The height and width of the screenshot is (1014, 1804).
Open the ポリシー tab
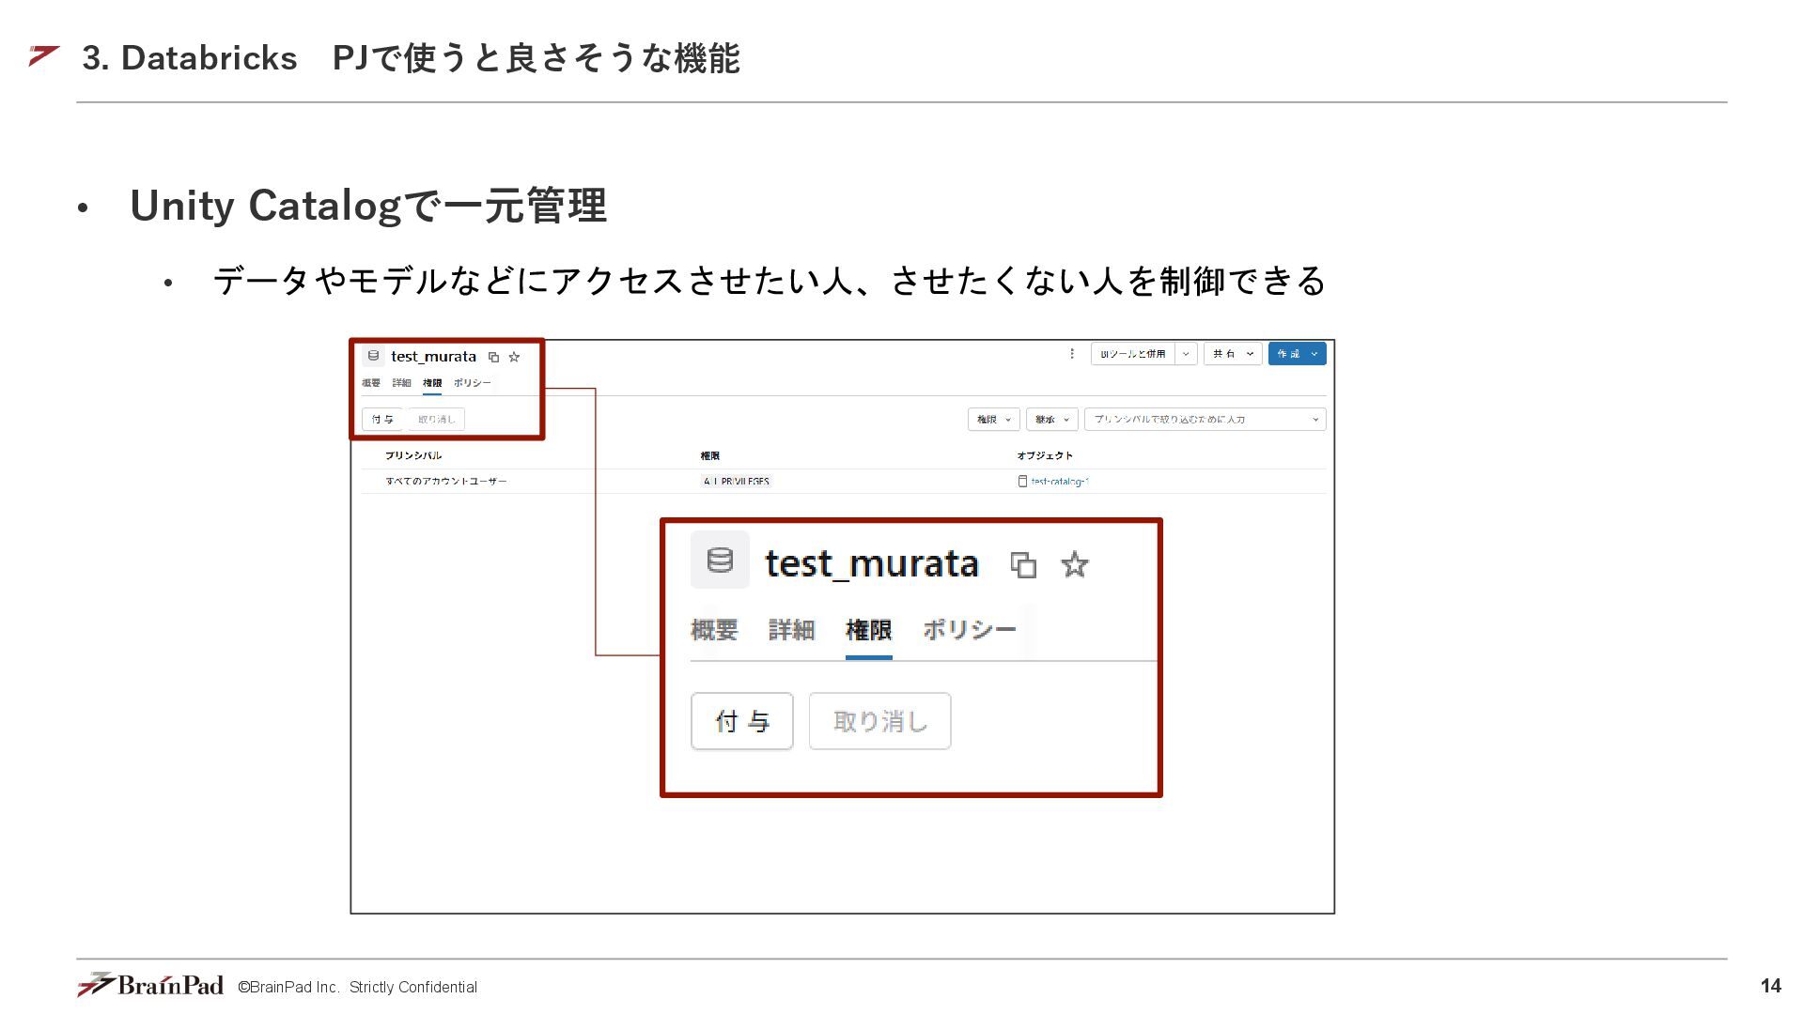point(472,383)
